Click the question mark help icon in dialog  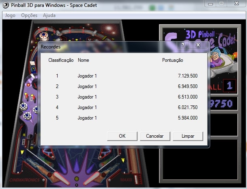183,45
